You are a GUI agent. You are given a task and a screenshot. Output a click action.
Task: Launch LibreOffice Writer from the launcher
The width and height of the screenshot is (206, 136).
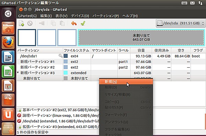(x=8, y=57)
